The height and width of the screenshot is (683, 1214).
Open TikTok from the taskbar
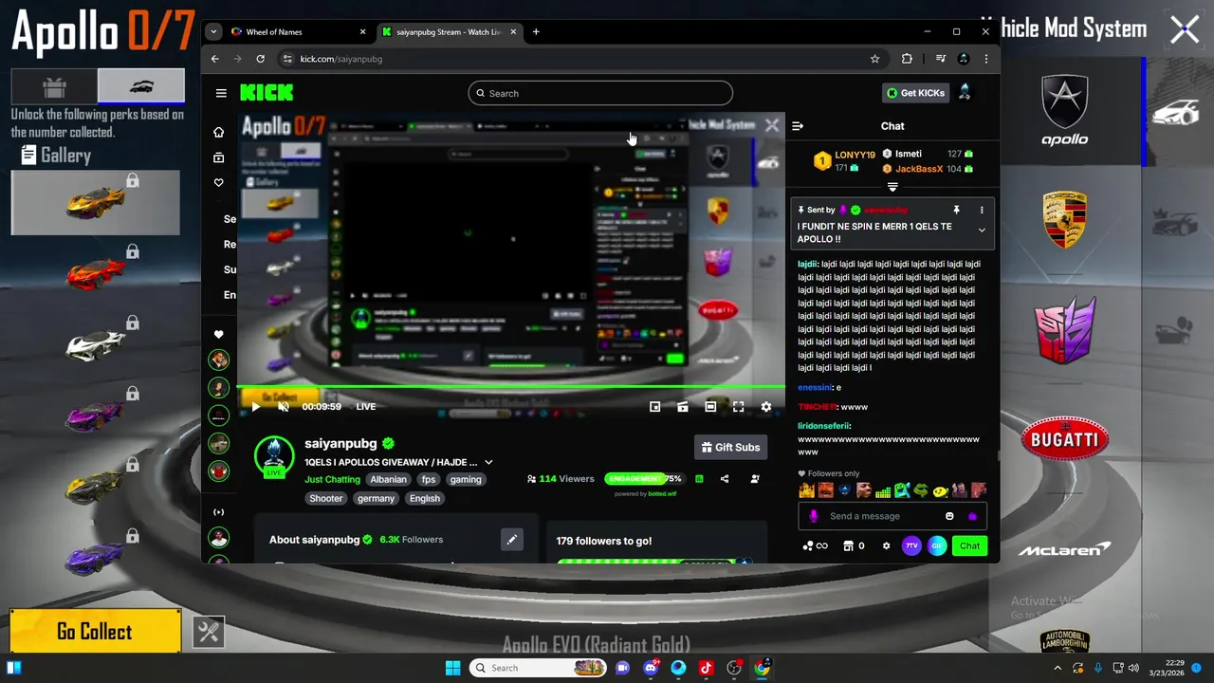(x=706, y=668)
